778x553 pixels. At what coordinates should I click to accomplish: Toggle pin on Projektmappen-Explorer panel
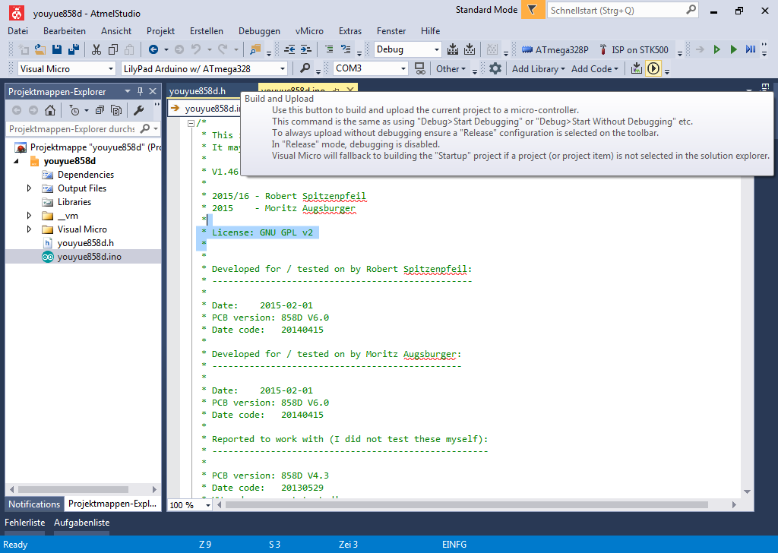tap(141, 91)
